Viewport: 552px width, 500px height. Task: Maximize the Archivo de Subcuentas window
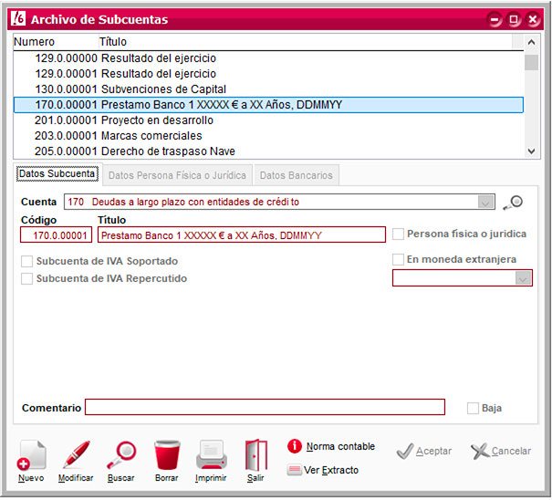(x=514, y=19)
